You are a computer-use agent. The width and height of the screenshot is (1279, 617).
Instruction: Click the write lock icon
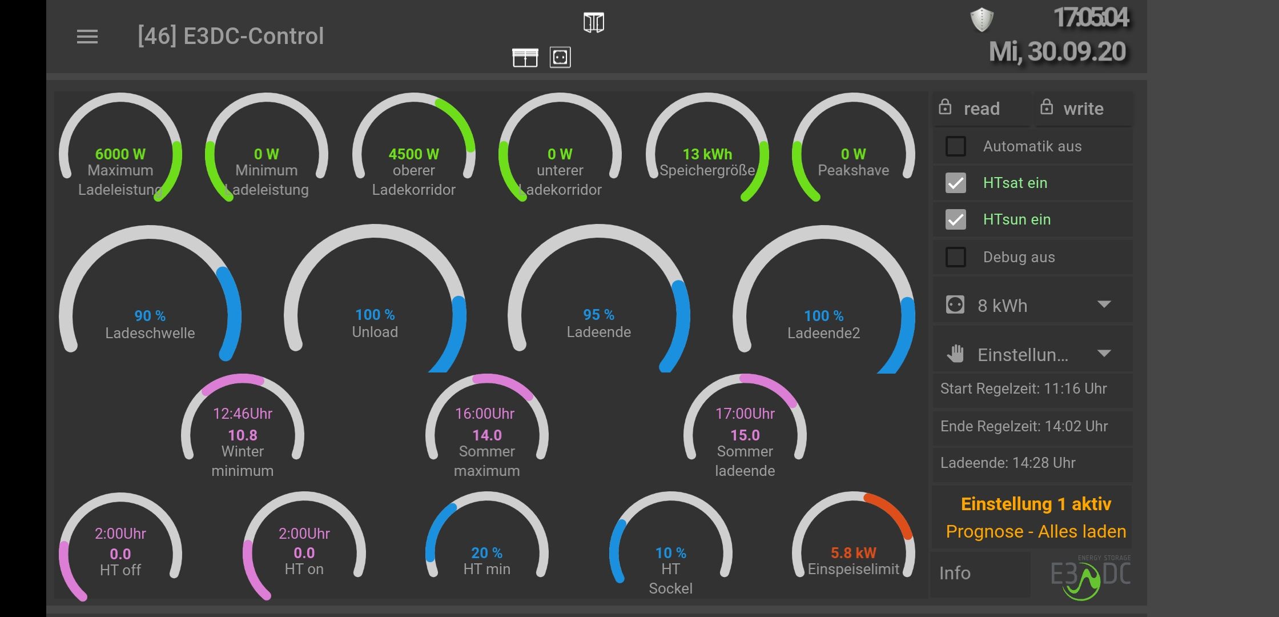1047,107
